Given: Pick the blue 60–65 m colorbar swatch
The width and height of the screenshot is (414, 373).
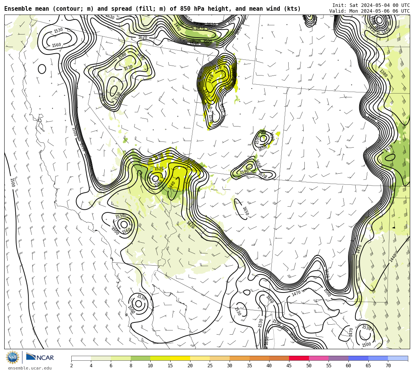Looking at the screenshot, I should tap(358, 358).
